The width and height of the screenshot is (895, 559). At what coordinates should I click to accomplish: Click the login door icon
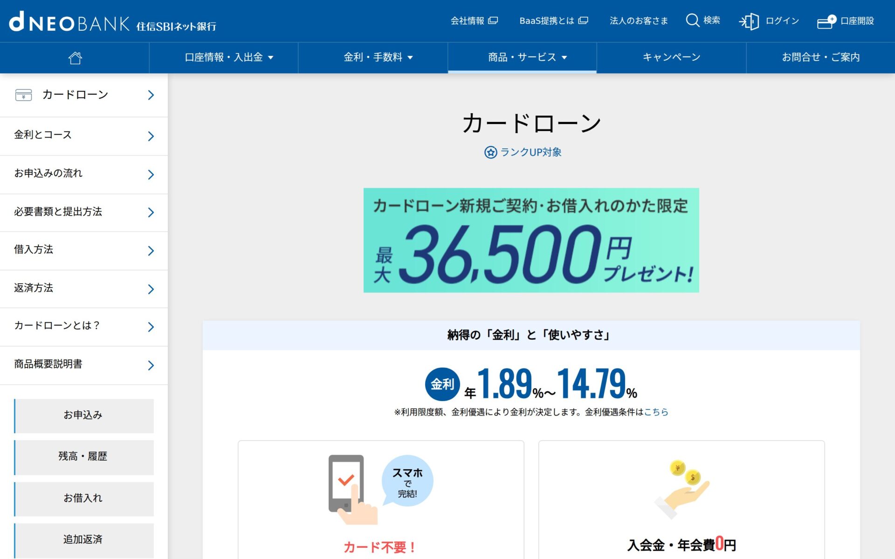tap(750, 21)
